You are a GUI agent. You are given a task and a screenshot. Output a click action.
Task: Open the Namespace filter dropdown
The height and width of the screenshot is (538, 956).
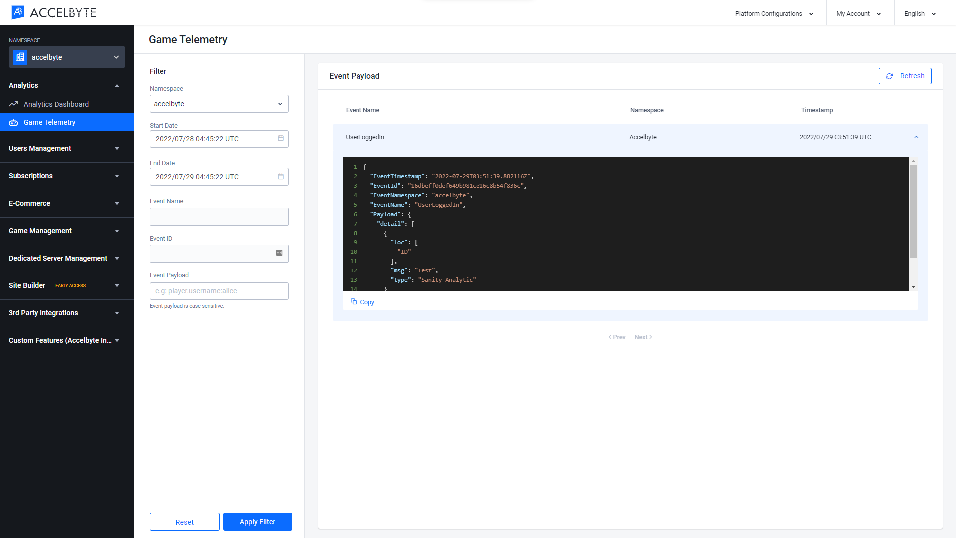pos(219,103)
